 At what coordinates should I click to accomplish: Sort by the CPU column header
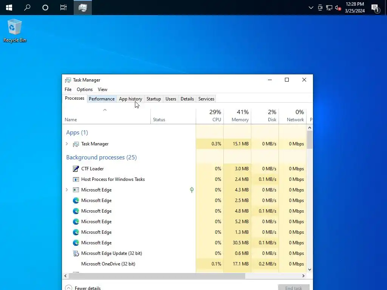210,116
